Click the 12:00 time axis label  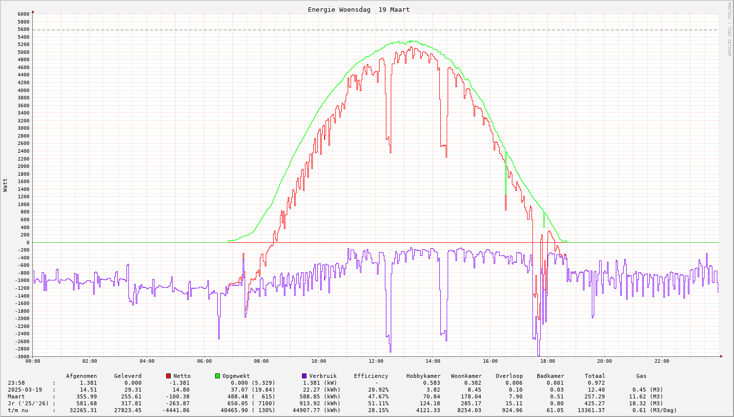click(376, 361)
